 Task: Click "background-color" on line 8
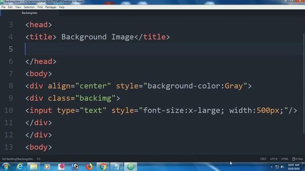point(184,86)
